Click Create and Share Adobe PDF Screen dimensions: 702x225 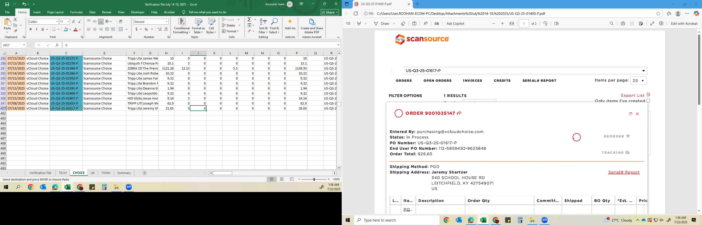point(312,26)
